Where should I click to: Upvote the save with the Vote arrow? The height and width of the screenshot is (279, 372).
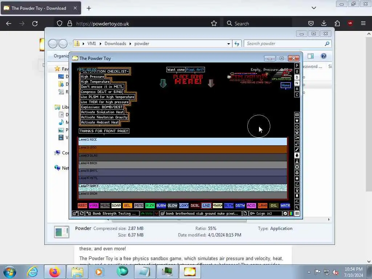point(147,214)
